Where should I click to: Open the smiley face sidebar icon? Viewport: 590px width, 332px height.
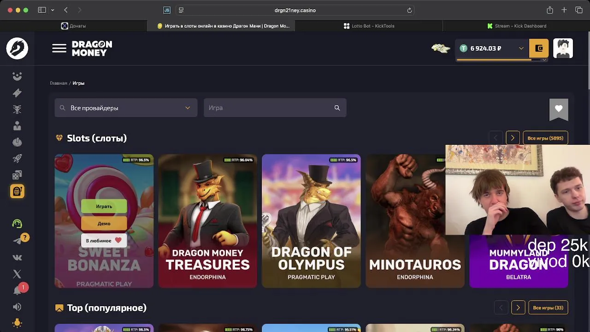[17, 77]
